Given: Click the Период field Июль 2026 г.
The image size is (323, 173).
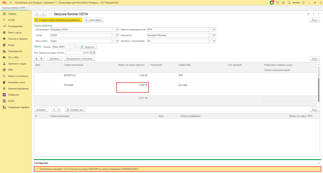Looking at the screenshot, I should (62, 47).
